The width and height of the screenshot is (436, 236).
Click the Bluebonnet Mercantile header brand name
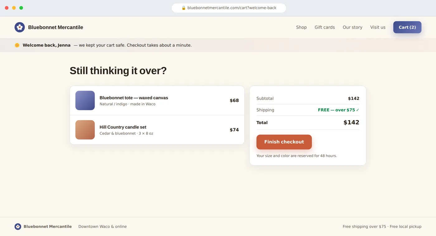[x=55, y=27]
